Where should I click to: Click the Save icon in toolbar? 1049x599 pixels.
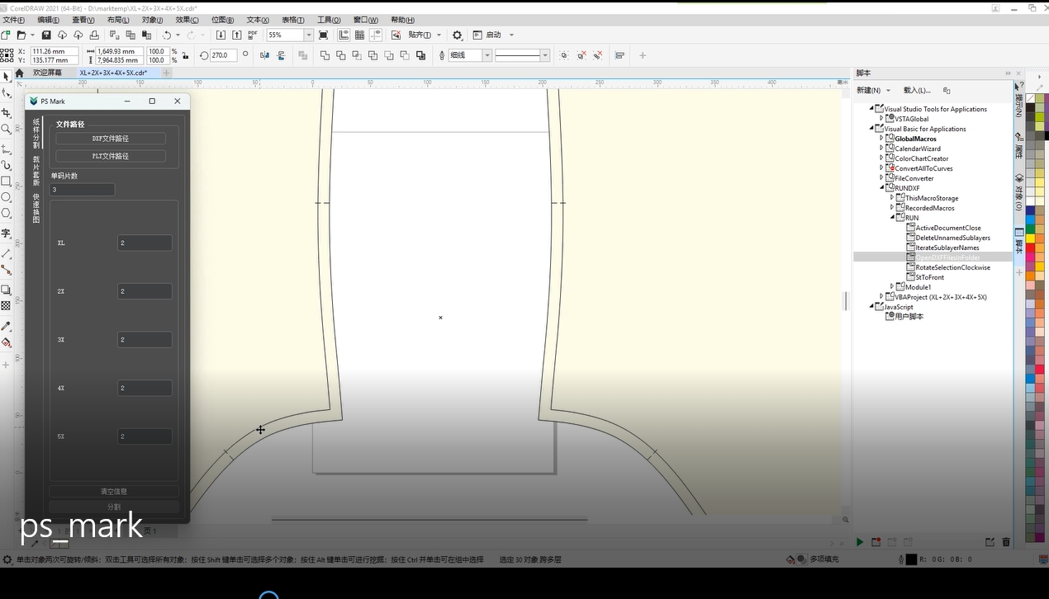coord(46,35)
